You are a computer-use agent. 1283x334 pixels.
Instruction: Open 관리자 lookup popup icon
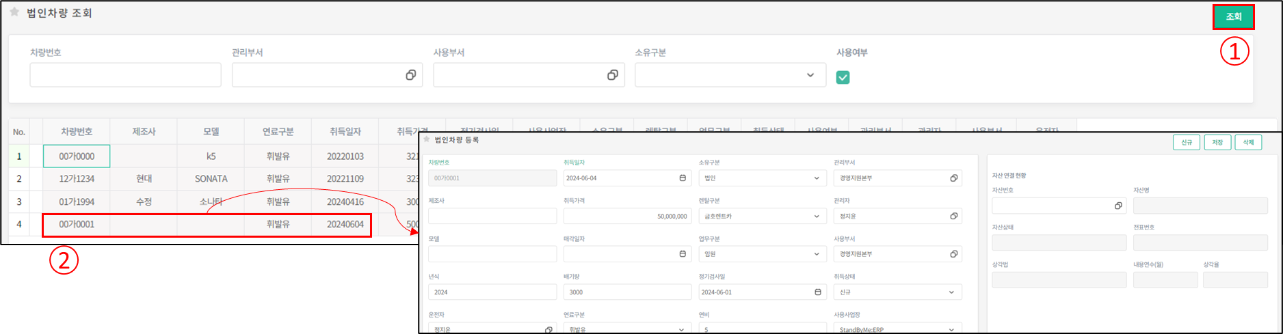pos(953,216)
